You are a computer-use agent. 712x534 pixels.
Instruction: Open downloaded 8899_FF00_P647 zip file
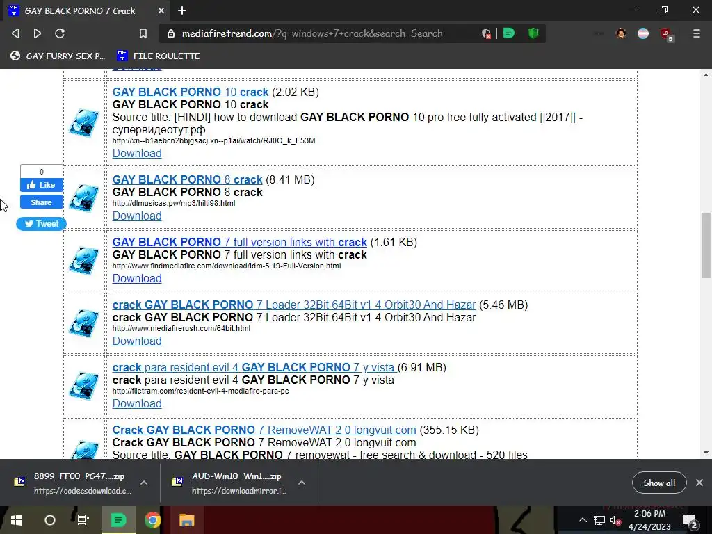[72, 483]
